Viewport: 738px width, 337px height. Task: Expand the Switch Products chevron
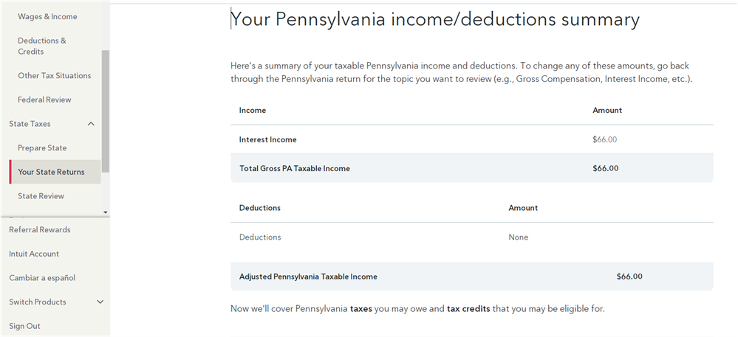point(100,302)
